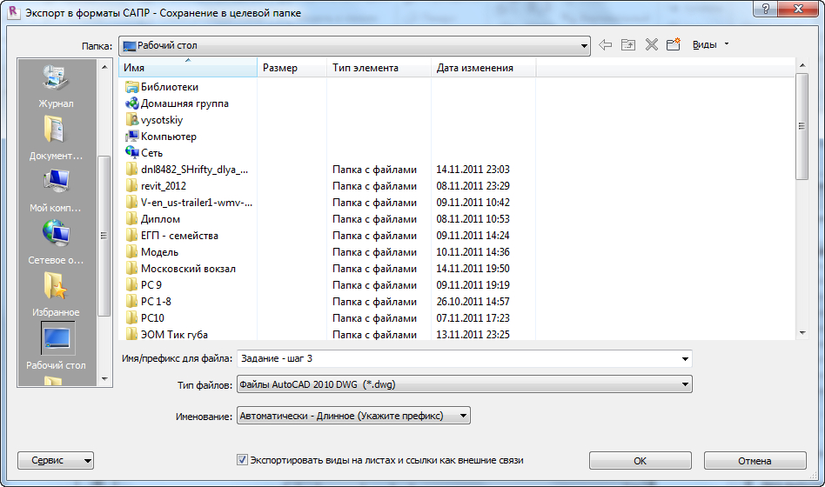The width and height of the screenshot is (825, 487).
Task: Sort by Имя column header
Action: (x=188, y=68)
